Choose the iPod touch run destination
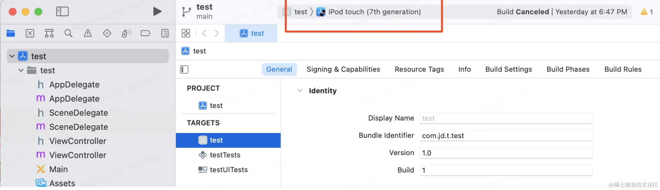This screenshot has height=190, width=660. (374, 12)
